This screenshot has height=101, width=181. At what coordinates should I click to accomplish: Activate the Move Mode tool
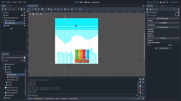[x=33, y=9]
